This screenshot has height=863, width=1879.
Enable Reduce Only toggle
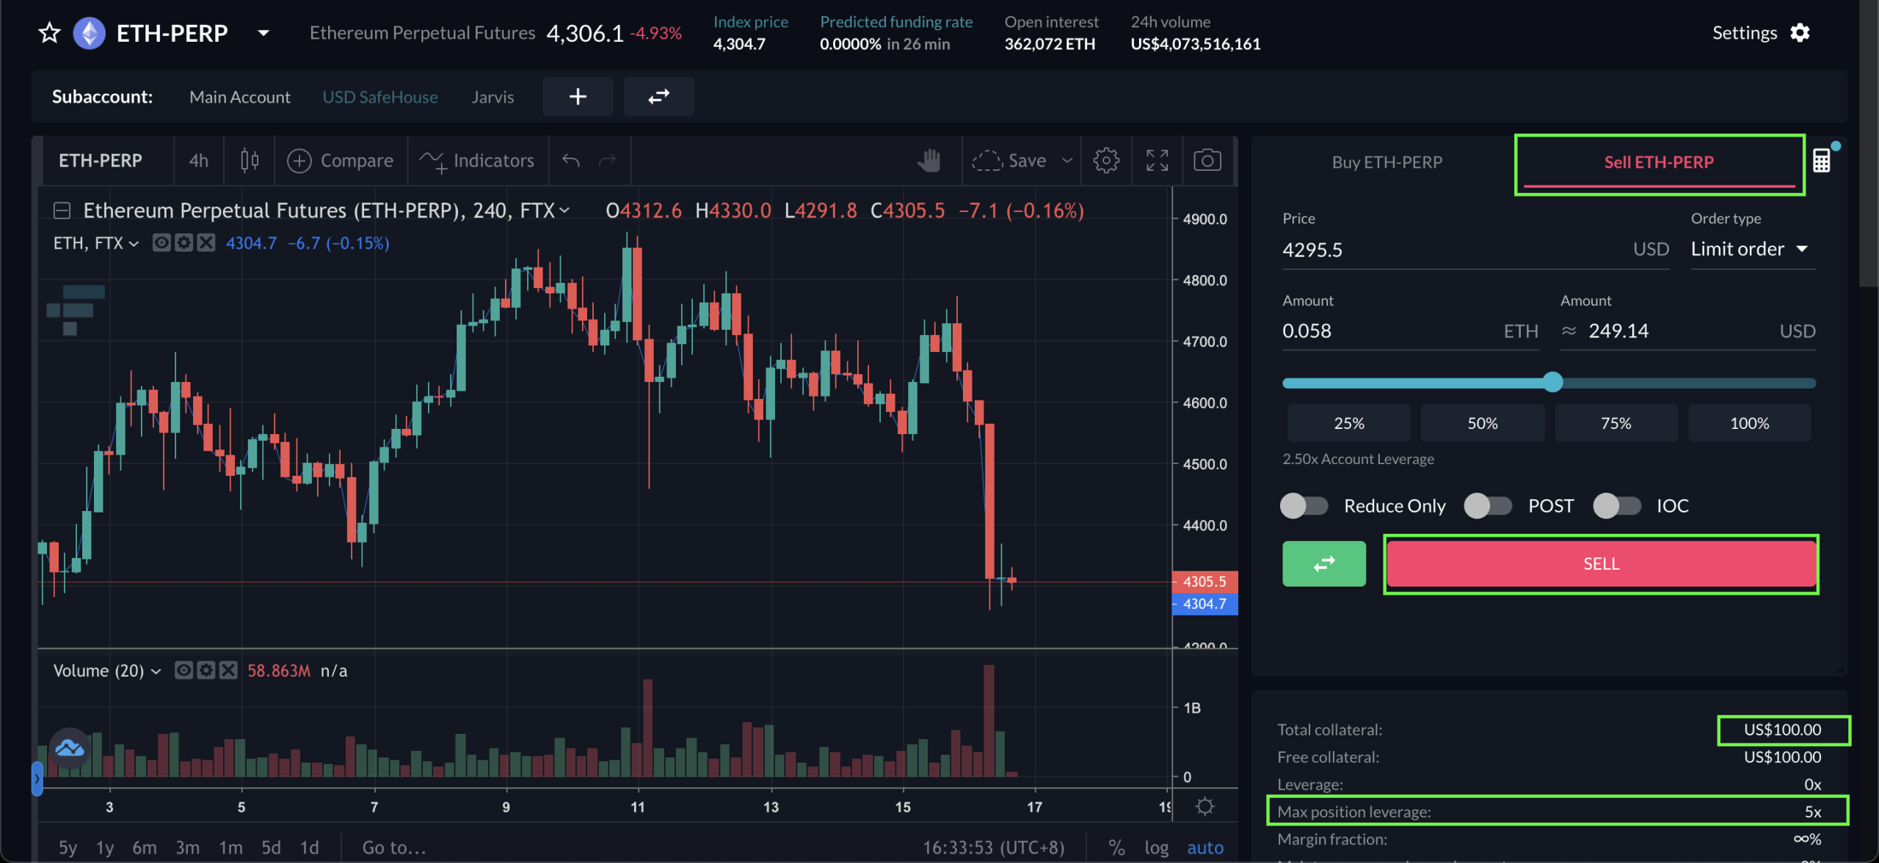coord(1304,506)
